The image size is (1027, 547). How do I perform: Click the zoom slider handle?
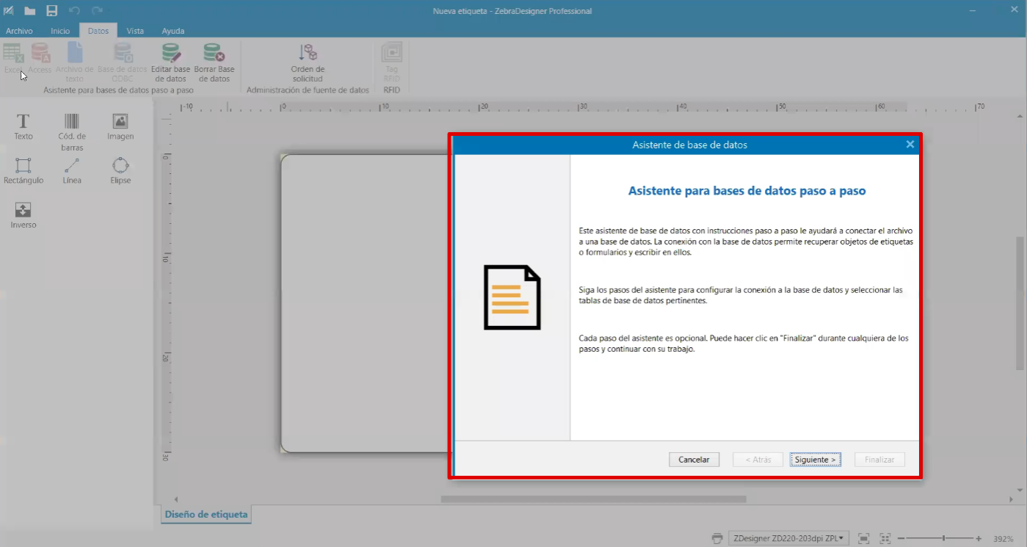(944, 538)
